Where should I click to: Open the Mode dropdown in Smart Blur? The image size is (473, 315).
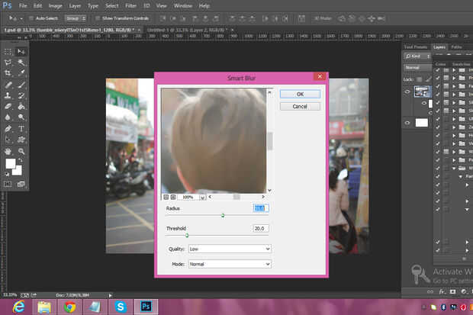tap(230, 264)
